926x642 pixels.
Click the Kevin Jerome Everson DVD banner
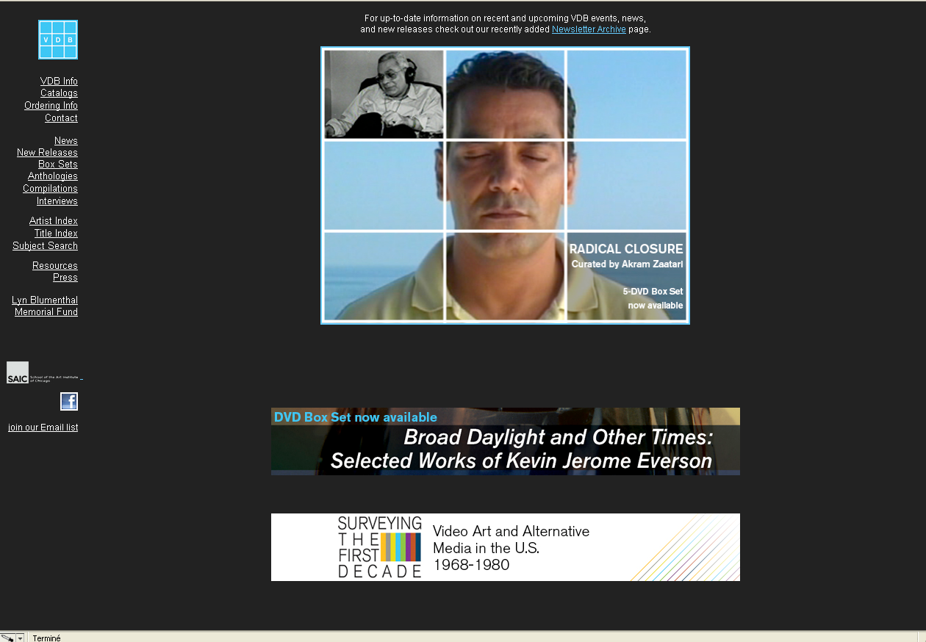pos(506,441)
